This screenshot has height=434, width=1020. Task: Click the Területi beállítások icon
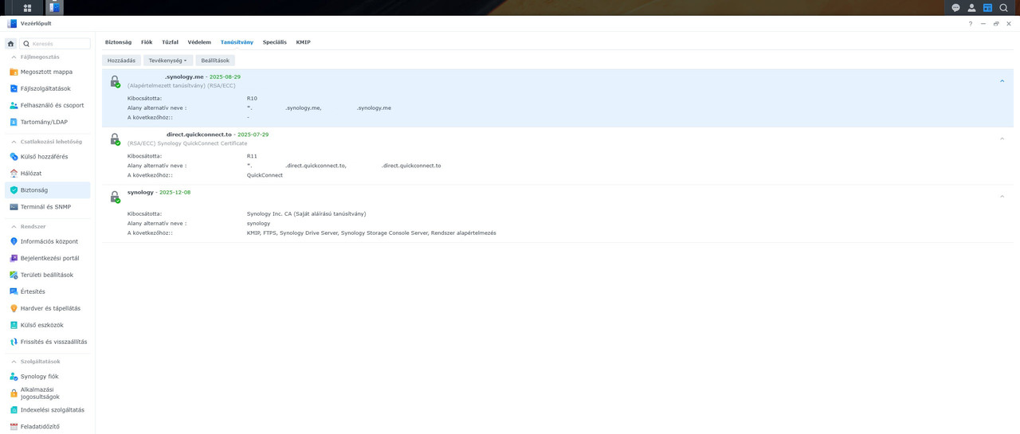pos(14,275)
